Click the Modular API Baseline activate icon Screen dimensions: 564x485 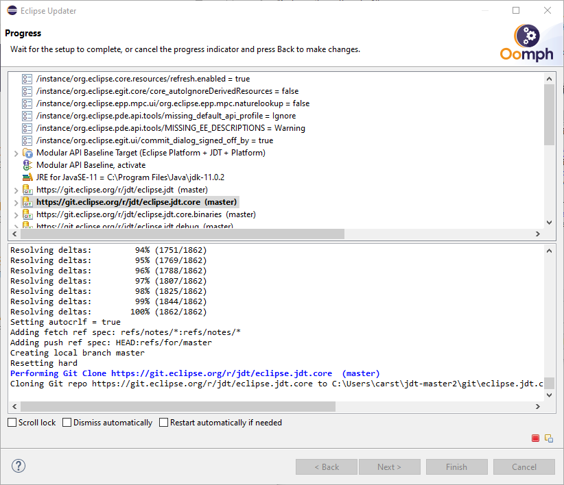tap(27, 165)
